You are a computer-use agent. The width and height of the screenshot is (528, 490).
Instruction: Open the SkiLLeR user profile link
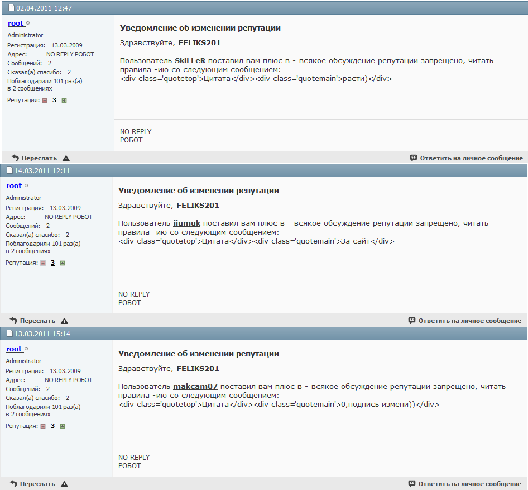[x=190, y=61]
